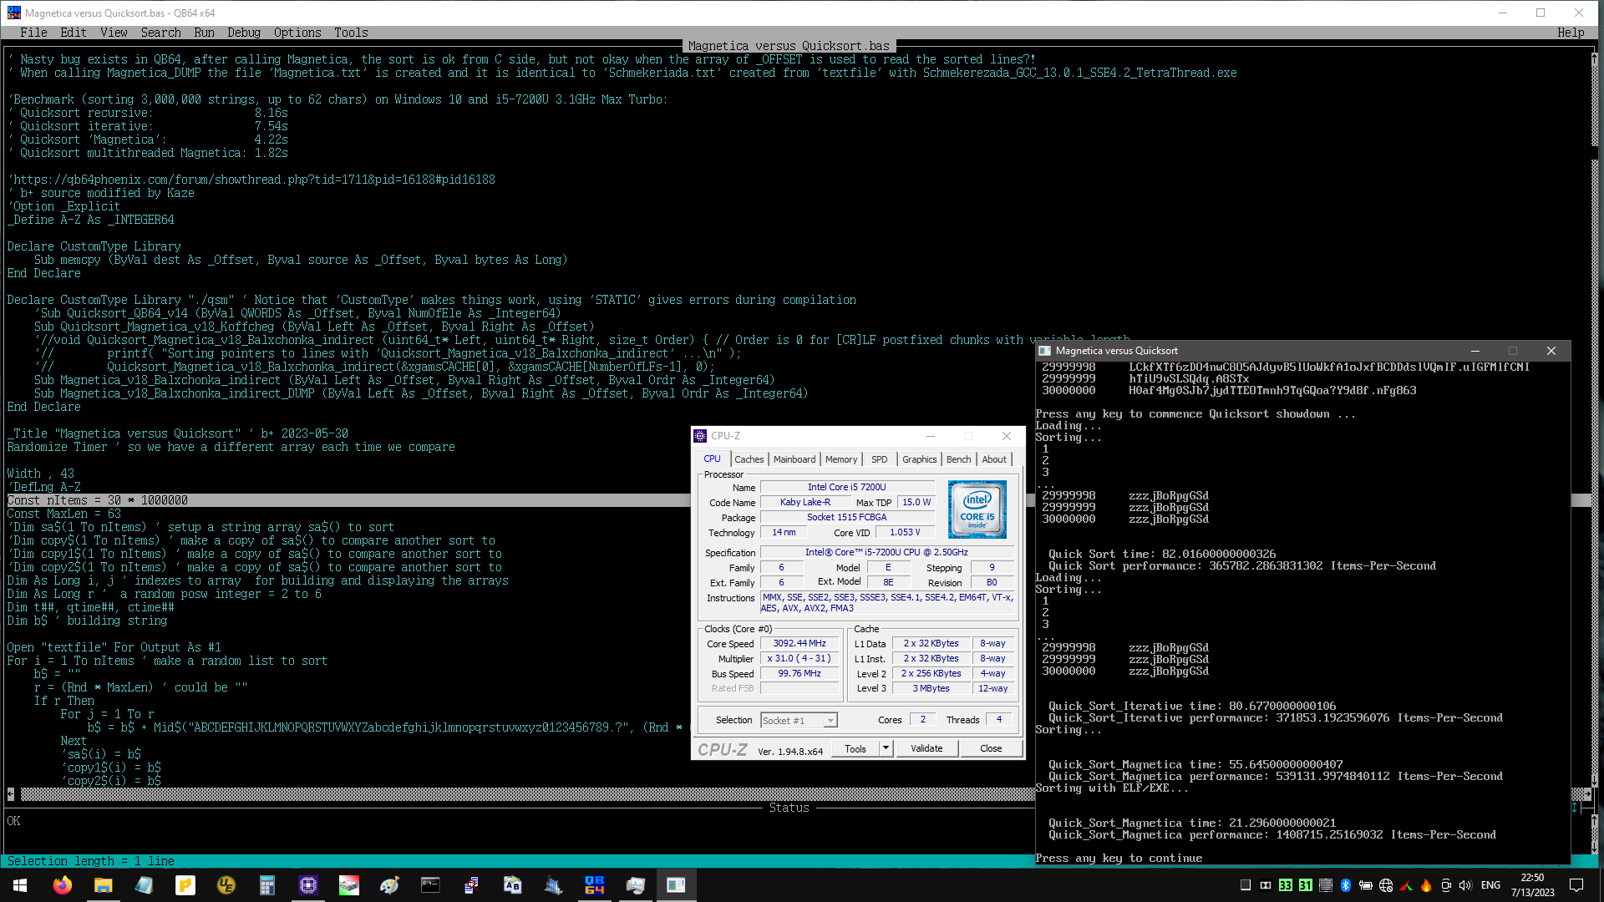This screenshot has height=902, width=1604.
Task: Open the volume control tray icon
Action: tap(1465, 885)
